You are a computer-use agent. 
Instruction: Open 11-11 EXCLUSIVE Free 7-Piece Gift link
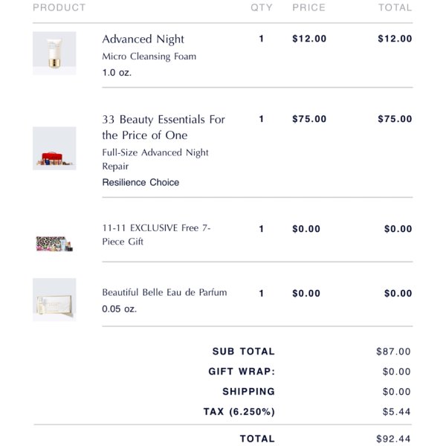(x=156, y=235)
